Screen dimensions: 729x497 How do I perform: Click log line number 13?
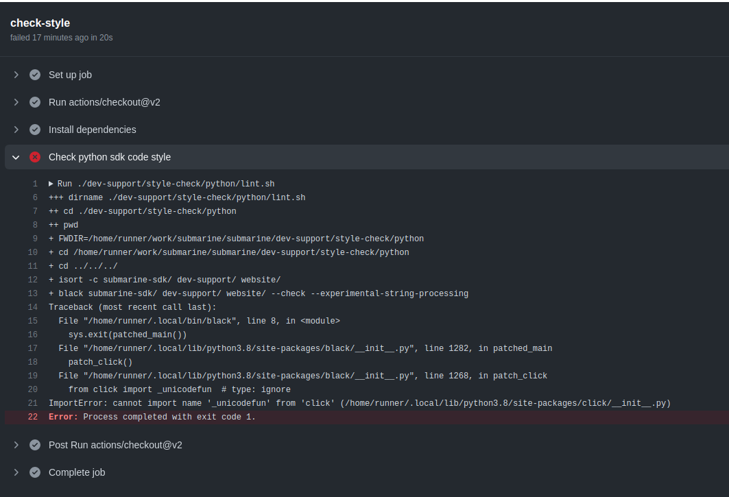[32, 294]
